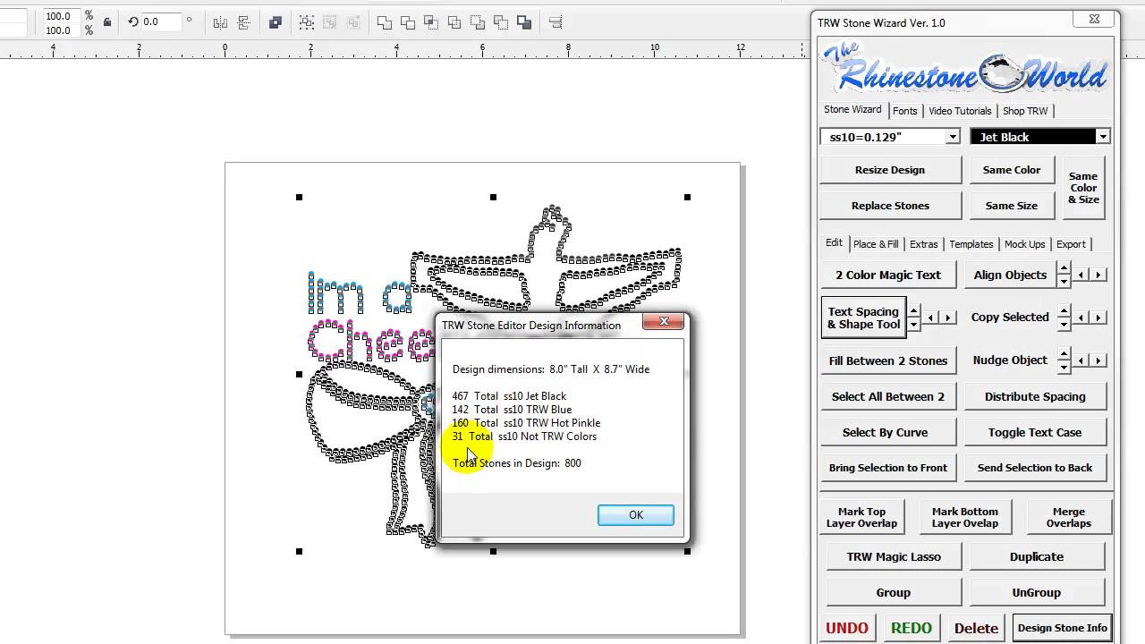Select the Extras sub-tab
1145x644 pixels.
924,244
